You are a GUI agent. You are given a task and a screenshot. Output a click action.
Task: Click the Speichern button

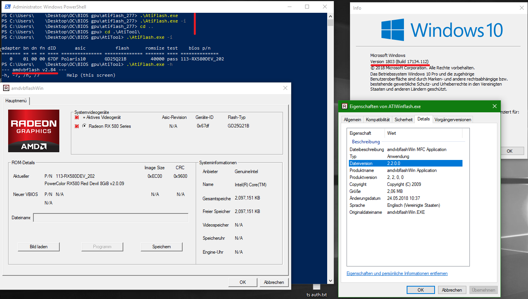point(162,247)
